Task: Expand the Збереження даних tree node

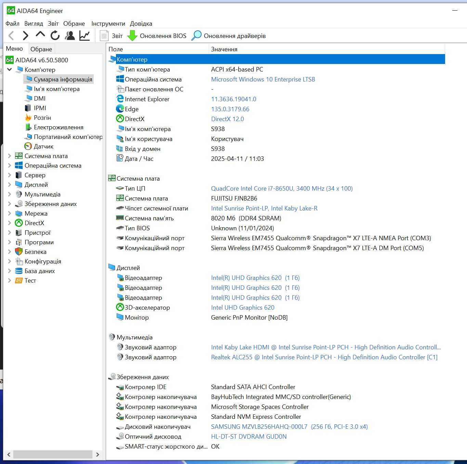Action: [10, 204]
